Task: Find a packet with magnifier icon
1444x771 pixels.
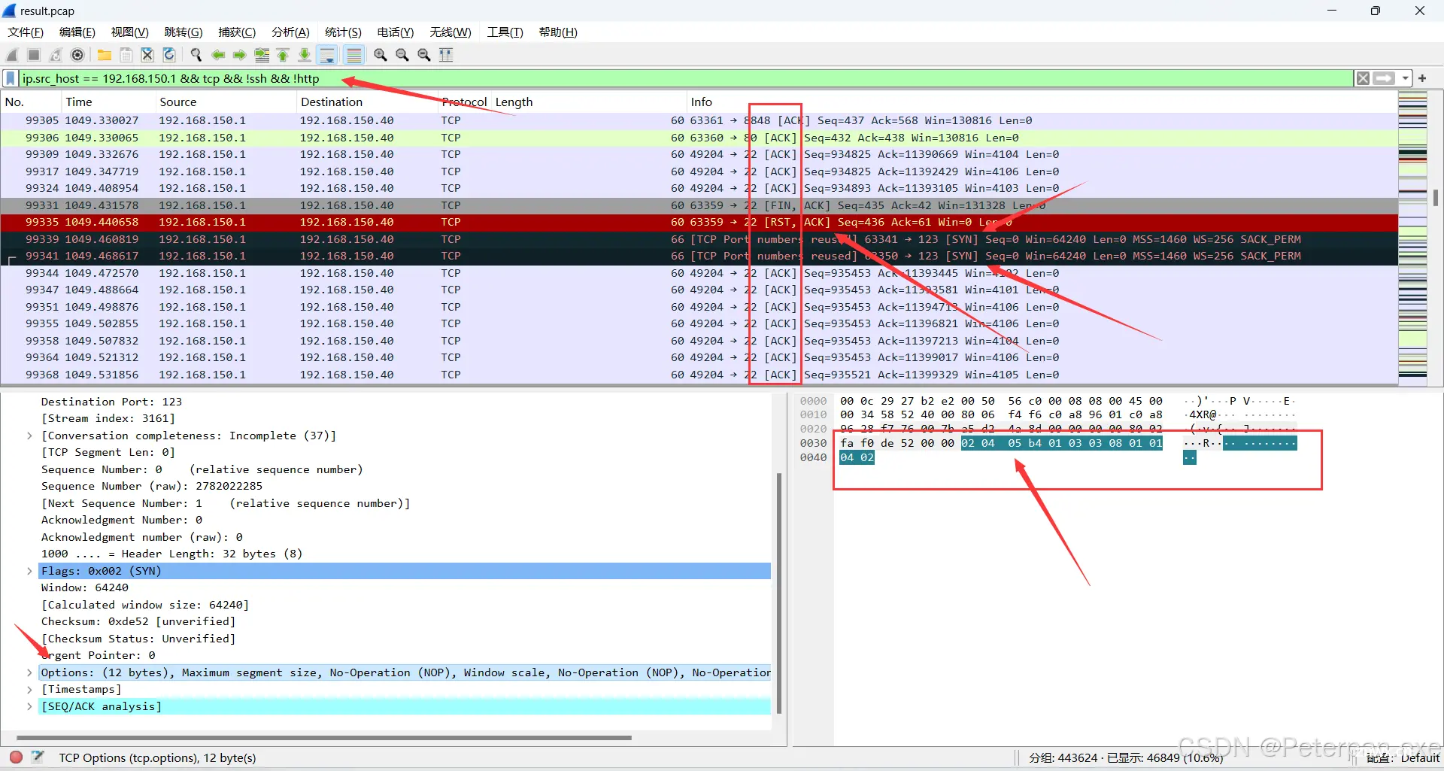Action: point(196,55)
